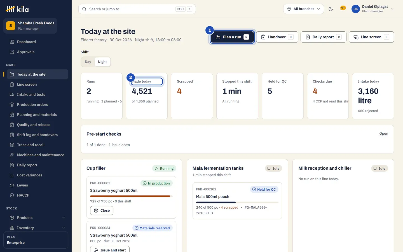Click Issue and start for PRD-000084
The height and width of the screenshot is (252, 403).
[110, 249]
